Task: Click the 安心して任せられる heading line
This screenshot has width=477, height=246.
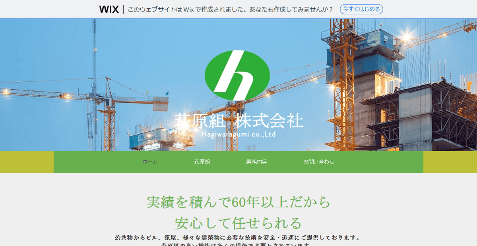Action: 238,223
